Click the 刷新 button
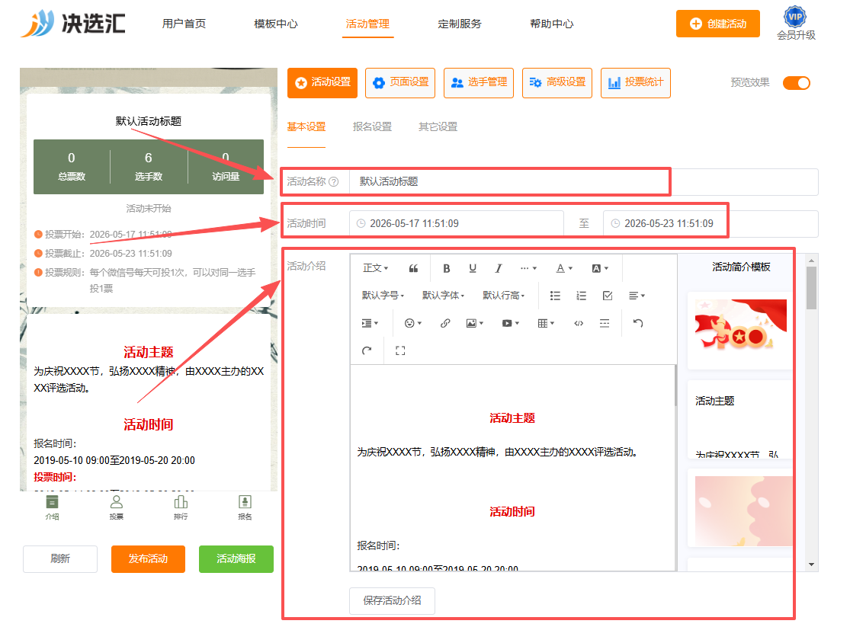 click(x=60, y=558)
